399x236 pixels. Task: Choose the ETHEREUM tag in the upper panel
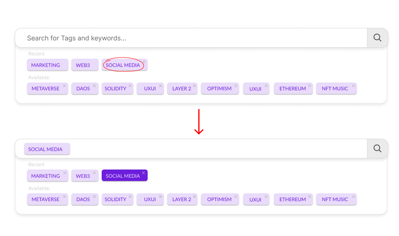click(x=292, y=89)
